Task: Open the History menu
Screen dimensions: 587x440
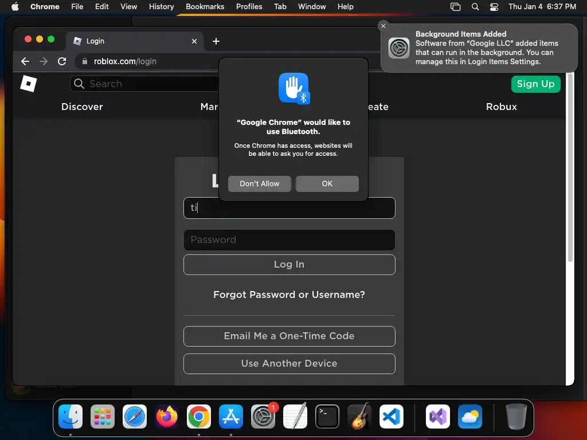Action: pyautogui.click(x=161, y=6)
